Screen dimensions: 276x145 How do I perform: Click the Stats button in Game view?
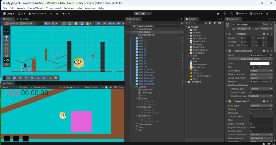click(122, 87)
